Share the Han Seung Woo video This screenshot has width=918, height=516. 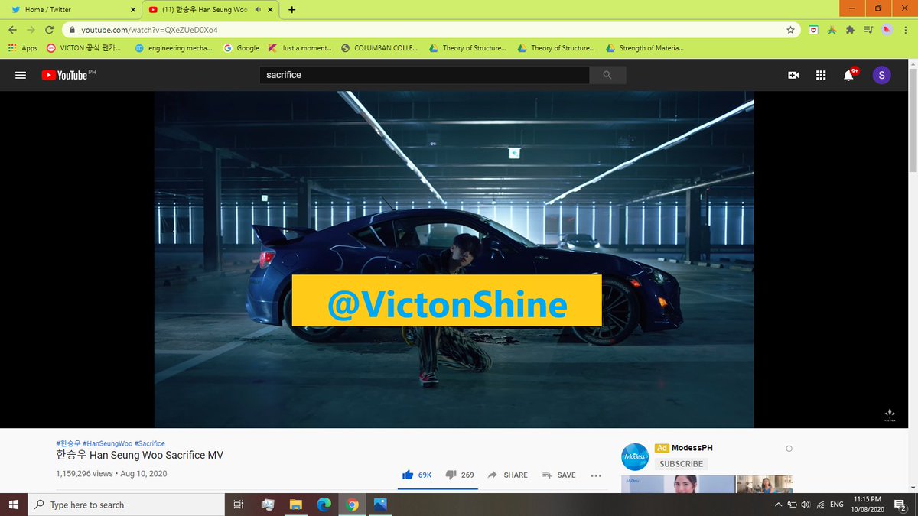coord(508,475)
